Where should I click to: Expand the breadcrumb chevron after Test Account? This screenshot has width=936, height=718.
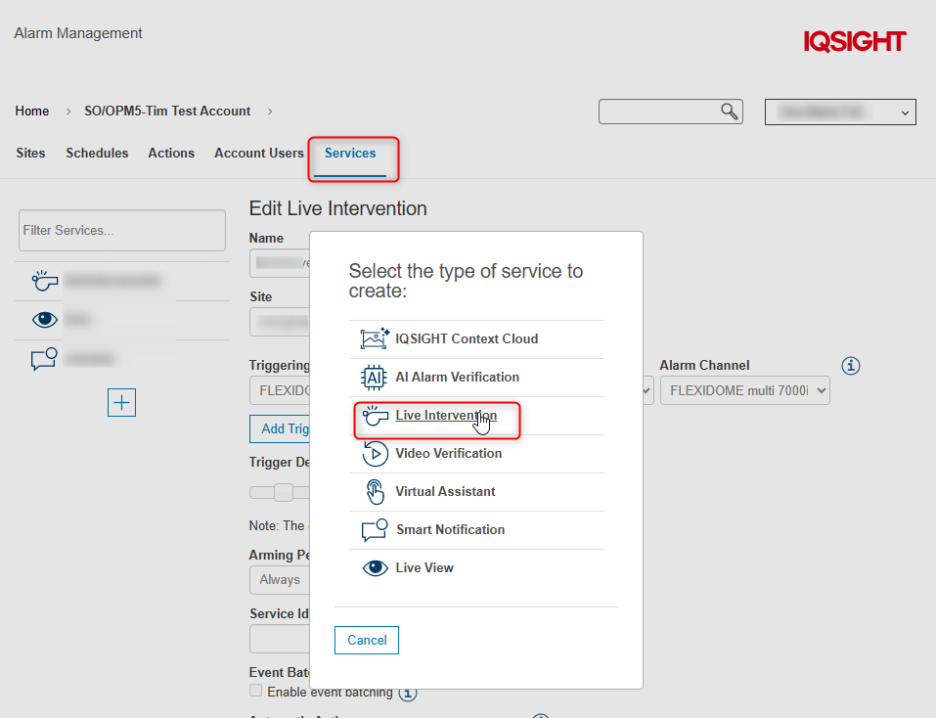coord(270,112)
